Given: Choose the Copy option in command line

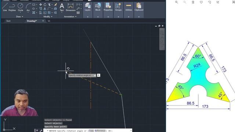Looking at the screenshot, I should point(91,131).
